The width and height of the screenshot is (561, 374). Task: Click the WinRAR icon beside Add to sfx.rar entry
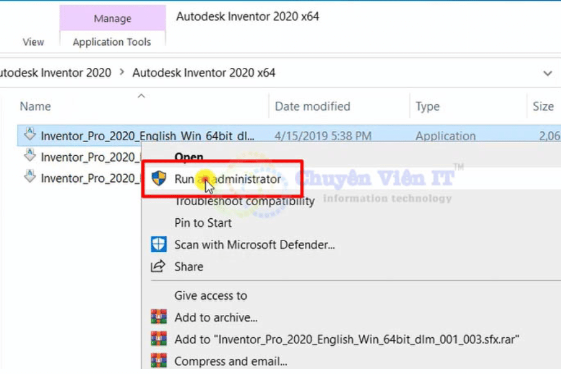pos(159,339)
